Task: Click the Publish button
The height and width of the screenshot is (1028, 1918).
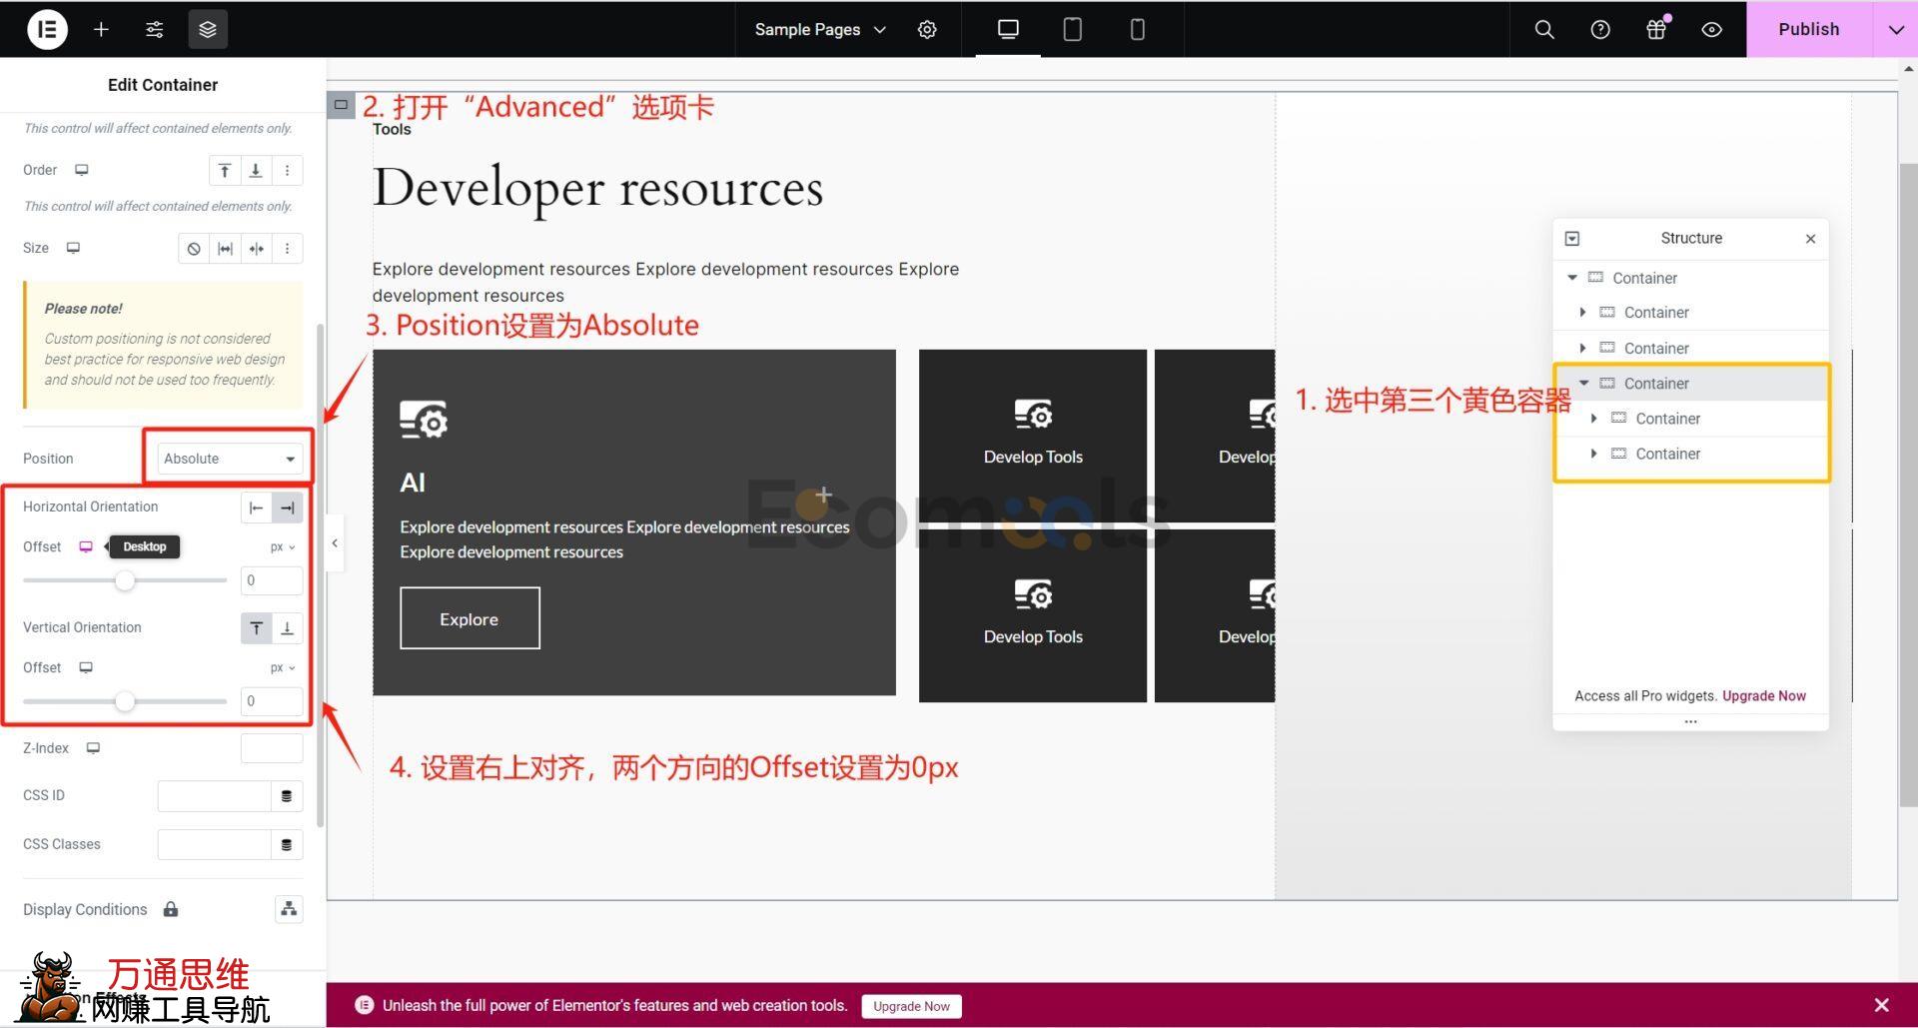Action: click(1808, 29)
